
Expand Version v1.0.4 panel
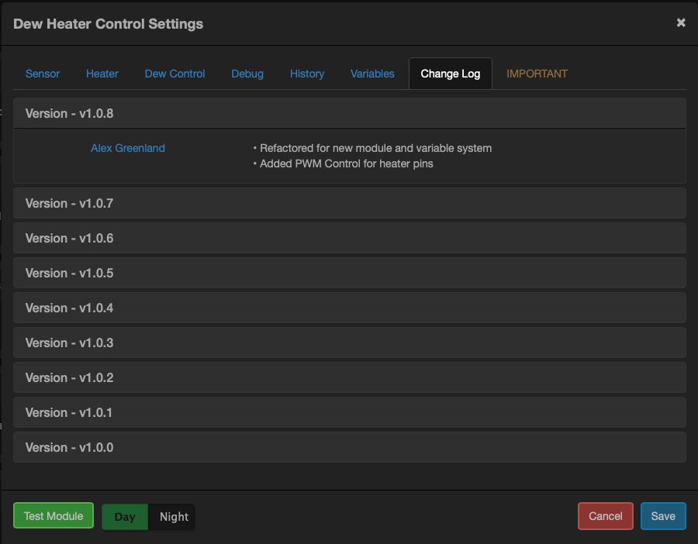pos(69,308)
